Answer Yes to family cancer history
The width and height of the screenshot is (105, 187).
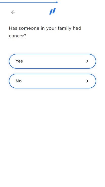pyautogui.click(x=52, y=61)
